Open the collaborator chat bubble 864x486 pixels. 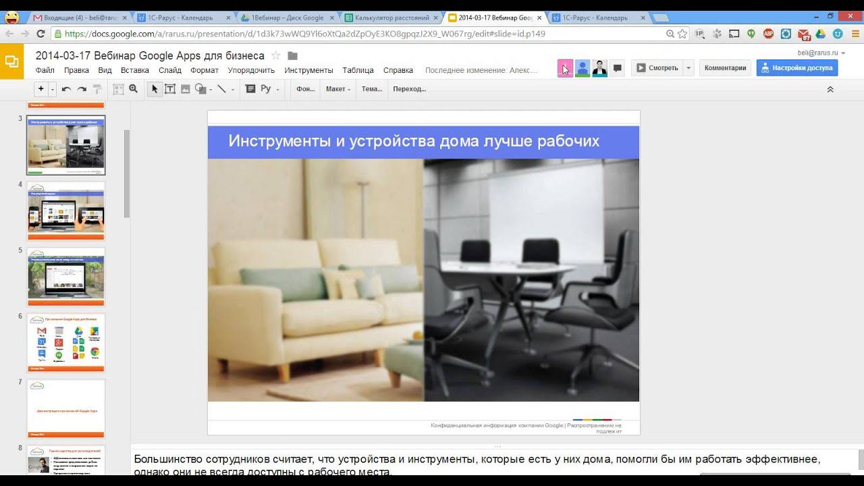tap(617, 68)
